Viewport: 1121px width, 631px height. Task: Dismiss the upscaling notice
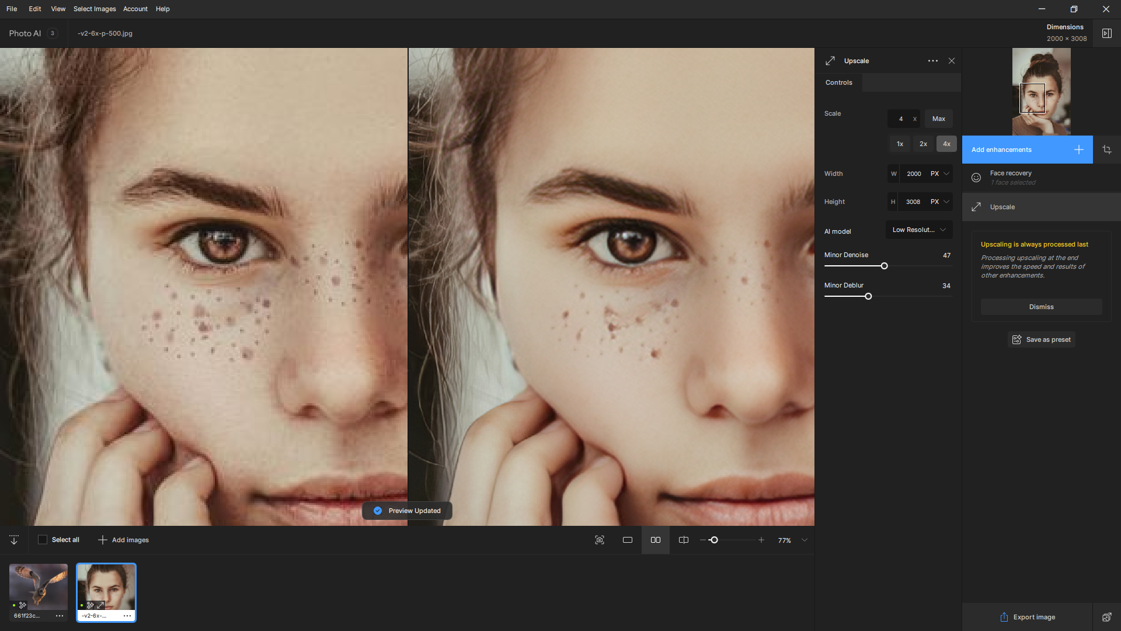[x=1041, y=307]
